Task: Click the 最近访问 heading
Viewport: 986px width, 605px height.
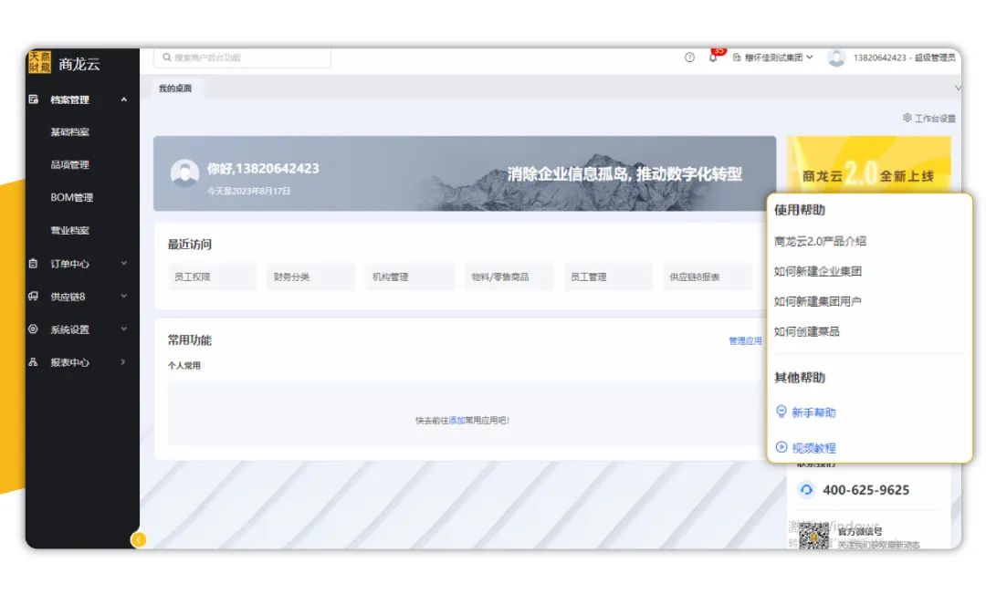Action: pos(189,245)
